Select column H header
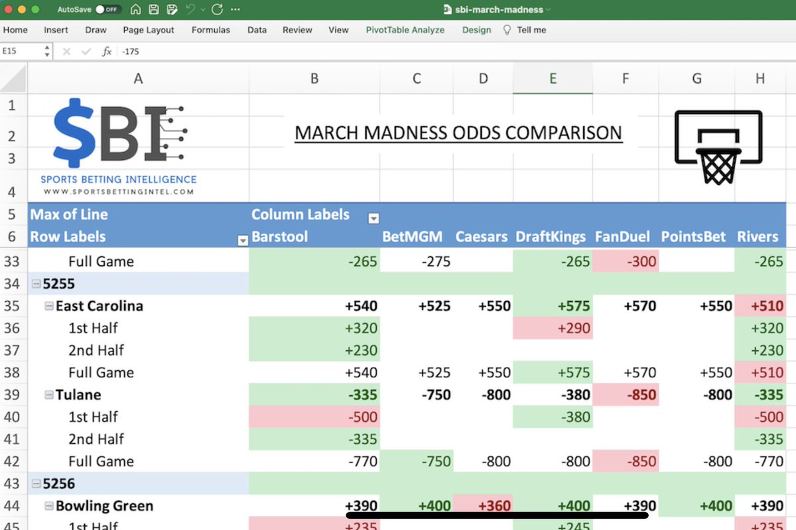 760,78
